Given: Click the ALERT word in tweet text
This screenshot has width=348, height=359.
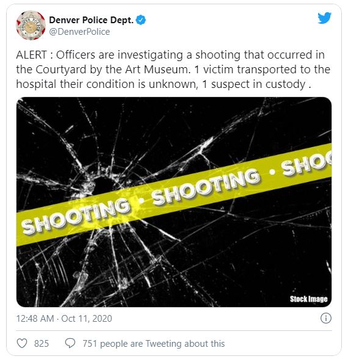Looking at the screenshot, I should (x=31, y=55).
